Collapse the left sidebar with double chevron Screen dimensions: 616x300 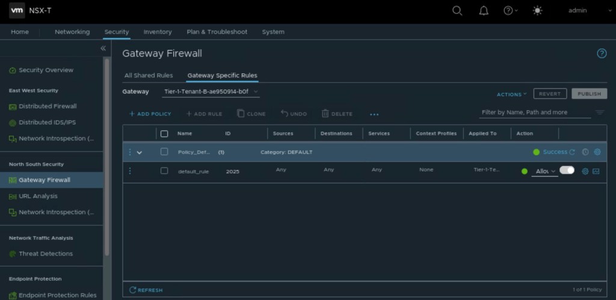coord(103,48)
